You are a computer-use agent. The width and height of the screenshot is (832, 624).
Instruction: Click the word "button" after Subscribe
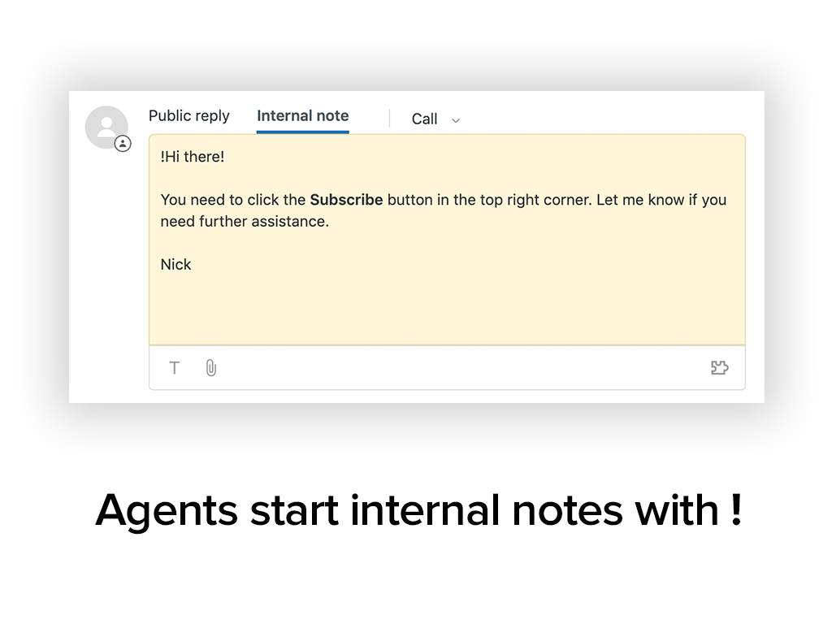(409, 200)
